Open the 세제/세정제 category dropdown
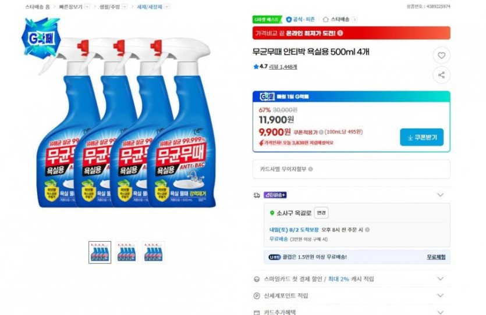 pyautogui.click(x=167, y=6)
